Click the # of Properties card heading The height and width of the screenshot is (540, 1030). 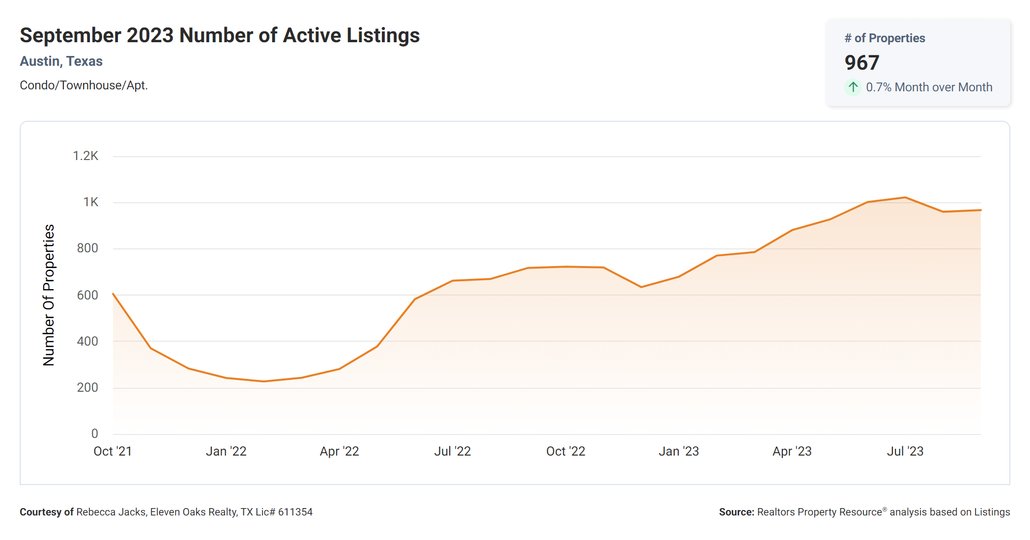(885, 38)
